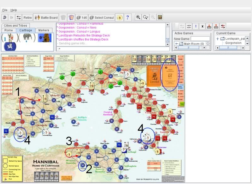Click the Rome walled city space
The width and height of the screenshot is (252, 184).
139,107
